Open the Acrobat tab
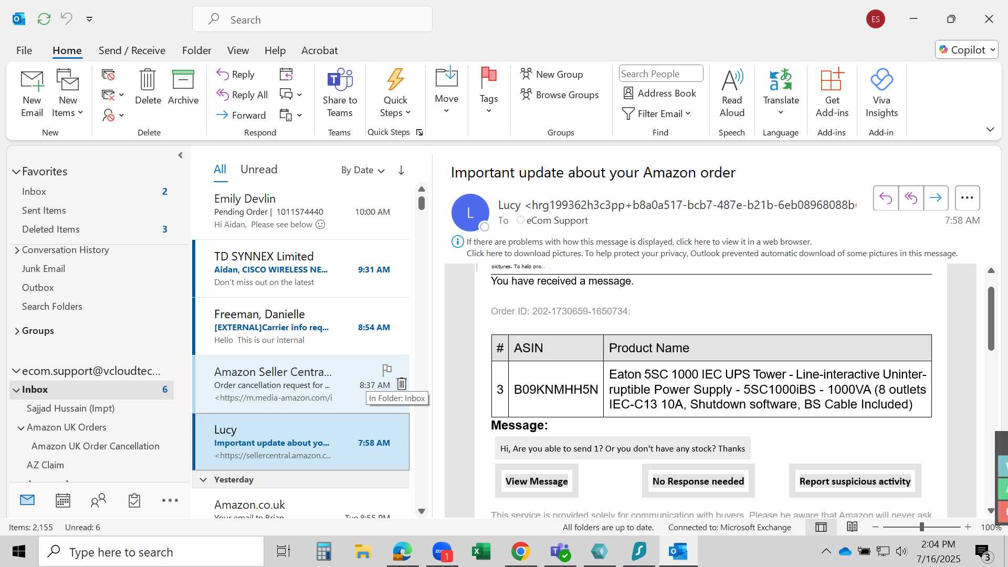This screenshot has height=567, width=1008. [x=319, y=50]
